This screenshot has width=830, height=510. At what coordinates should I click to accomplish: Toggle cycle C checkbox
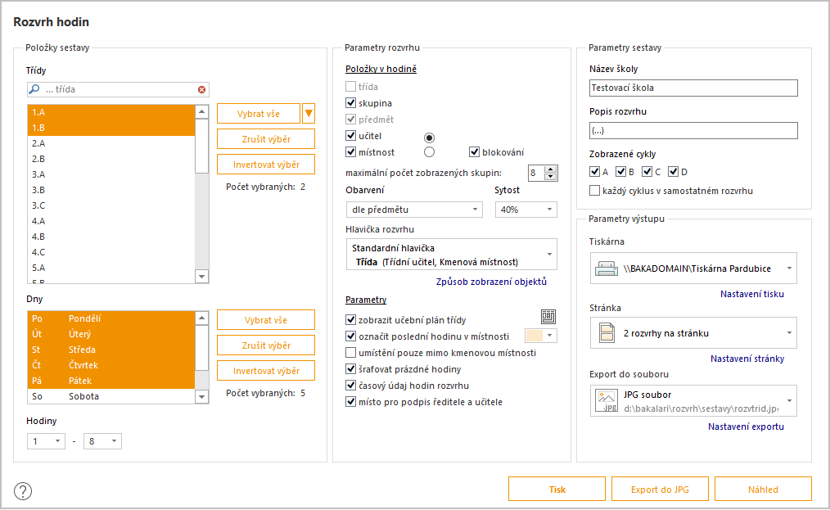pos(647,172)
